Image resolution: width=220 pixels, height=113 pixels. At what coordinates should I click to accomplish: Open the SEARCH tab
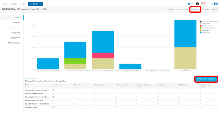tap(214, 9)
